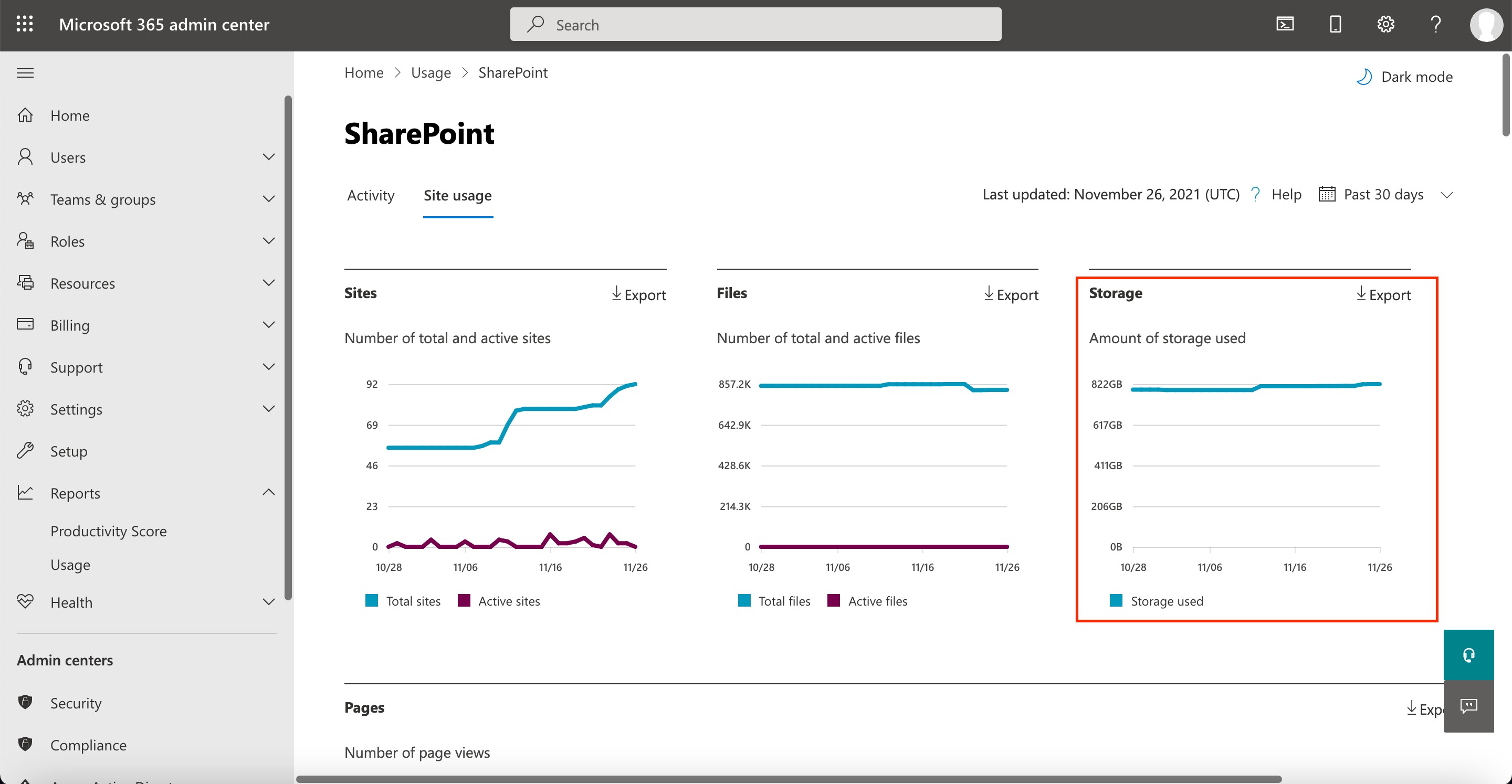Open the Settings gear in top bar
The height and width of the screenshot is (784, 1512).
click(1385, 24)
